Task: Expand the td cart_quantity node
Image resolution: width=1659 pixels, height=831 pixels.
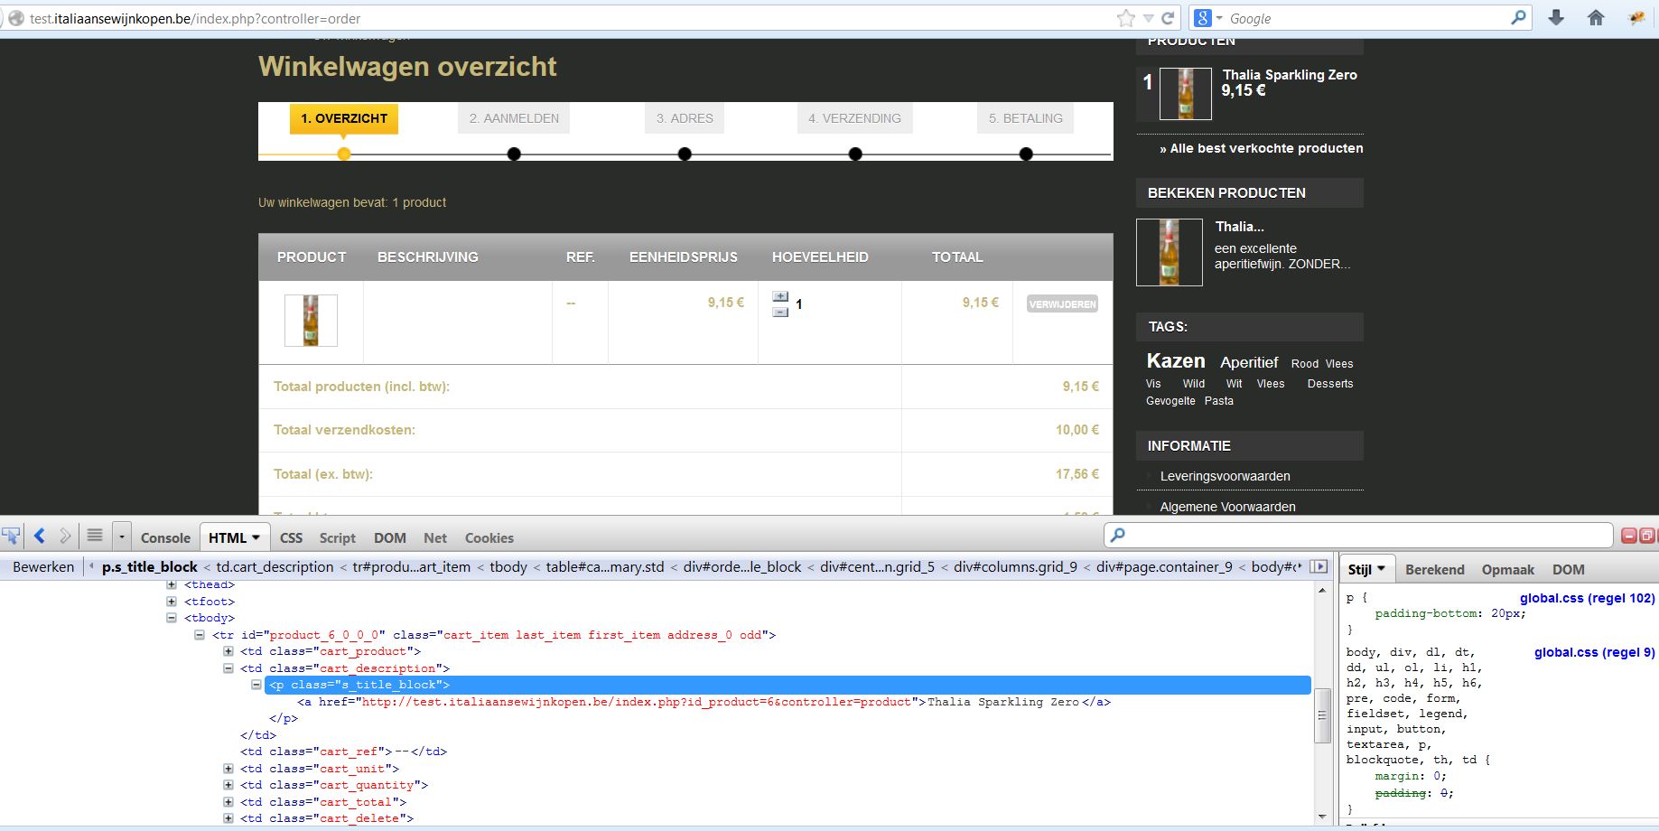Action: click(x=228, y=785)
